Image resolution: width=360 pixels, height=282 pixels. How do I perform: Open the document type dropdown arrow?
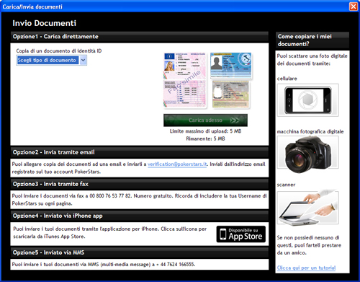[83, 60]
